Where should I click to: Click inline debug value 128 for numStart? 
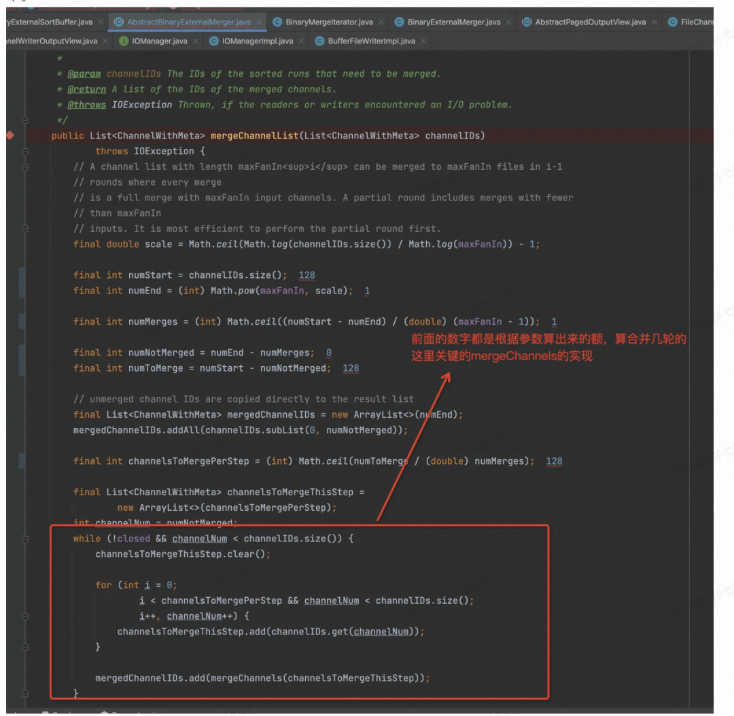pos(307,275)
